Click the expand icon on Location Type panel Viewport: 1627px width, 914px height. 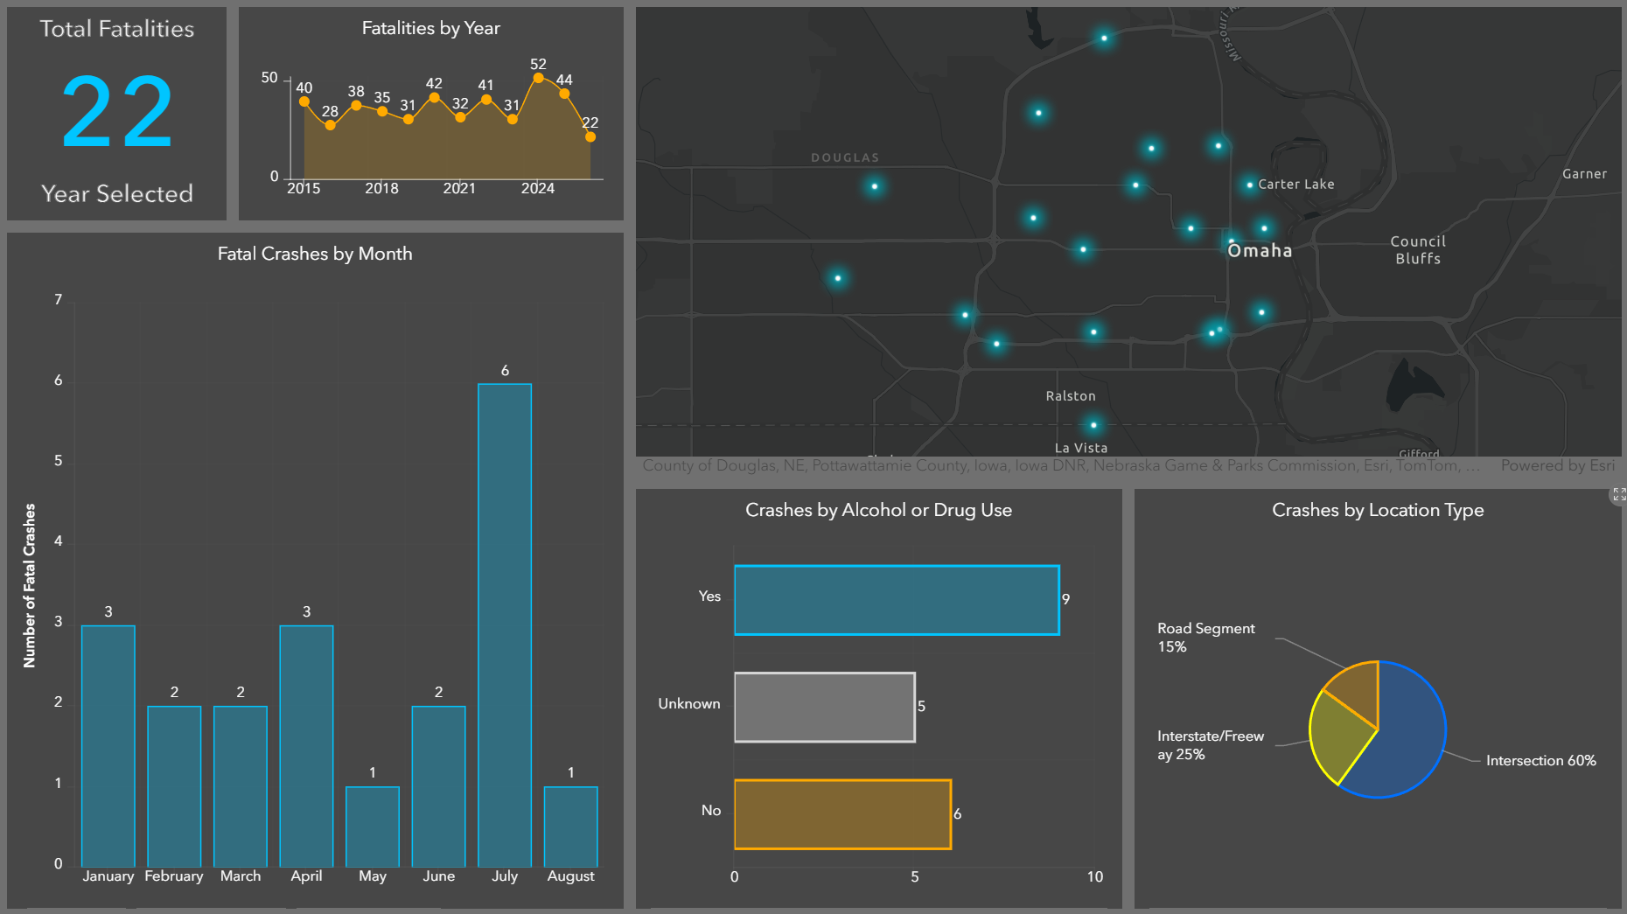tap(1618, 495)
